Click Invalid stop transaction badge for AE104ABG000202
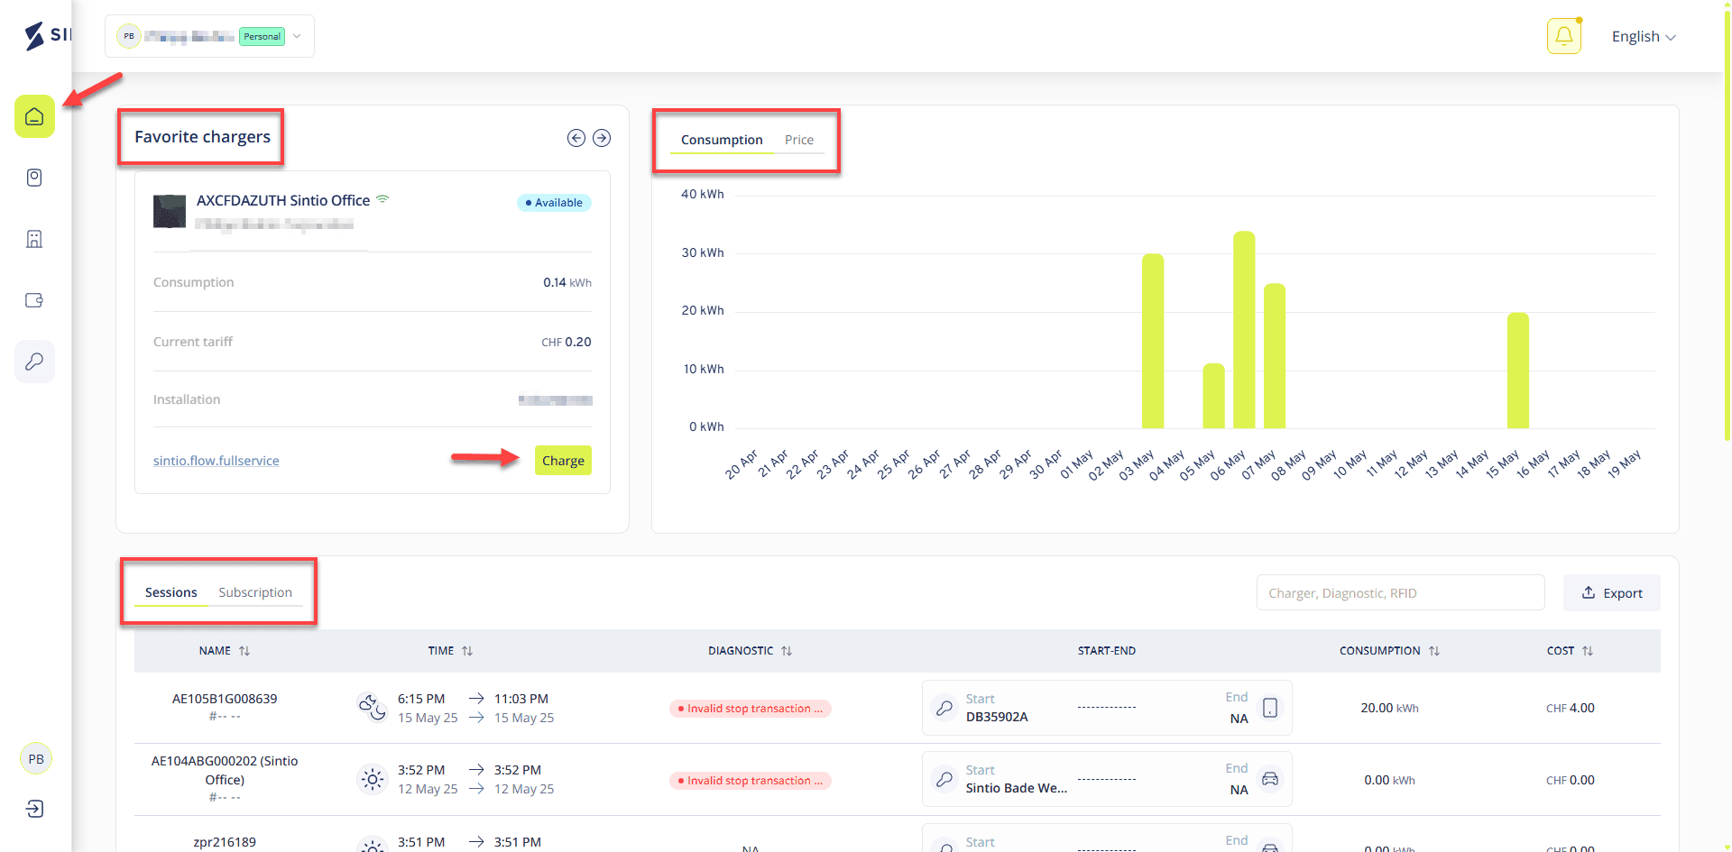Screen dimensions: 1732x852 [750, 781]
